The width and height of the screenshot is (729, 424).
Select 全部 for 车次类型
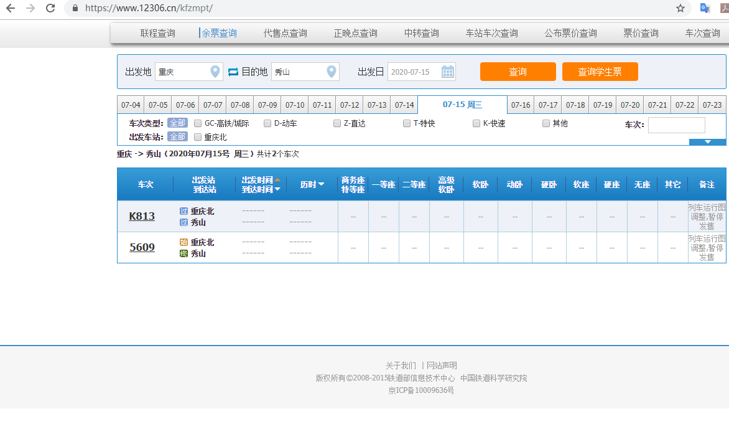click(x=178, y=123)
